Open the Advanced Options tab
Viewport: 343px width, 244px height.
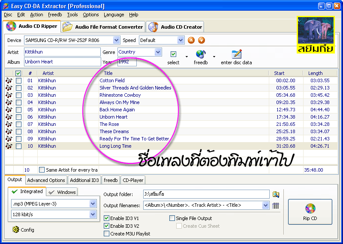tap(46, 180)
